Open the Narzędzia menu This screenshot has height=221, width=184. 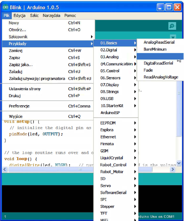(x=52, y=15)
